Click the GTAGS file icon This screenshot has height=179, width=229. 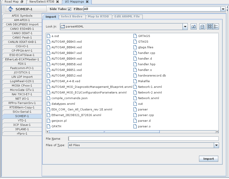tap(135, 42)
